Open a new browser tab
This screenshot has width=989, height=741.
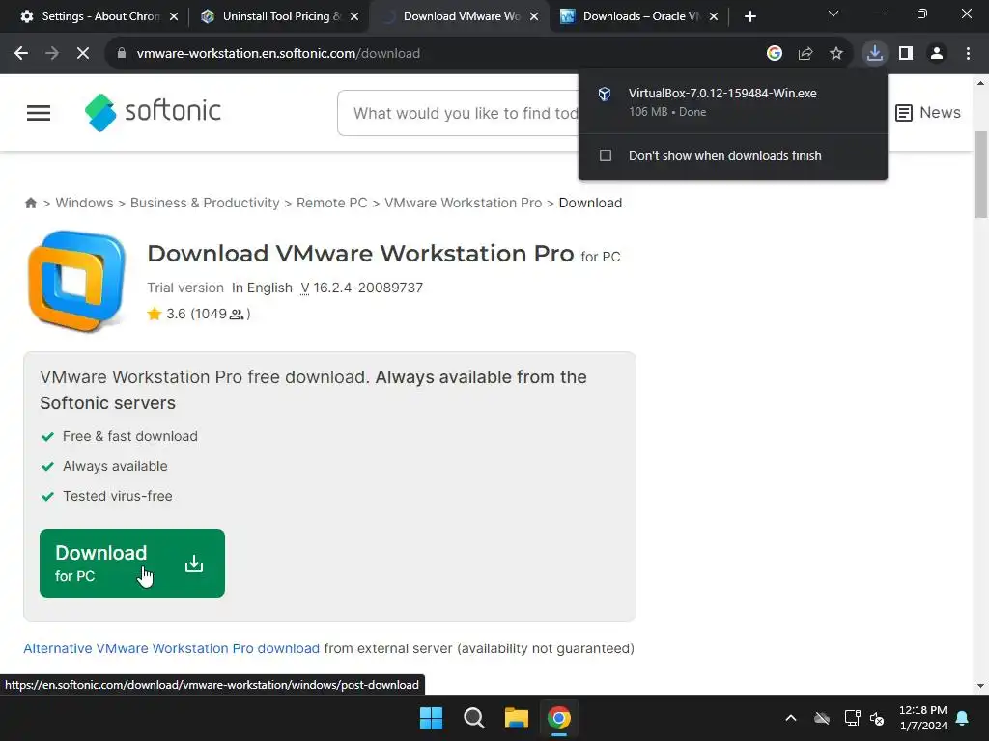[749, 16]
